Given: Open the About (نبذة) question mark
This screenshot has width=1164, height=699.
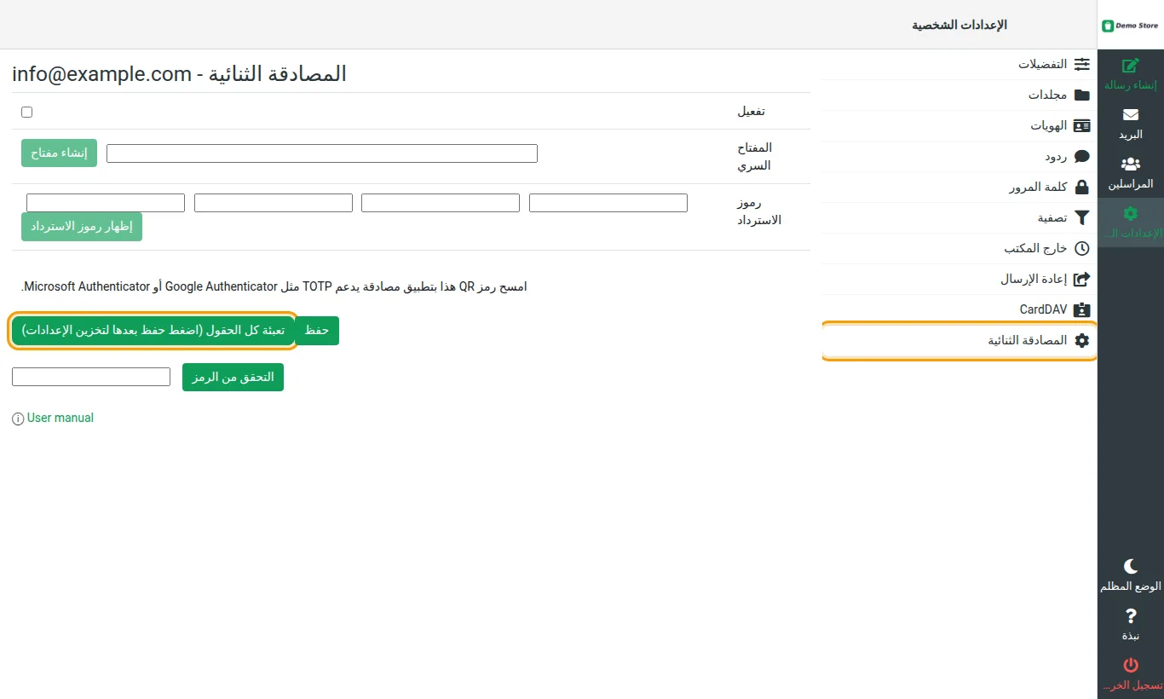Looking at the screenshot, I should pos(1131,625).
